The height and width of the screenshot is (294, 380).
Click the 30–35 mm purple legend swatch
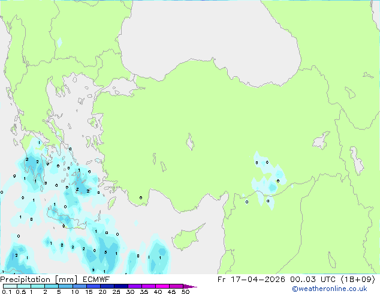click(134, 286)
